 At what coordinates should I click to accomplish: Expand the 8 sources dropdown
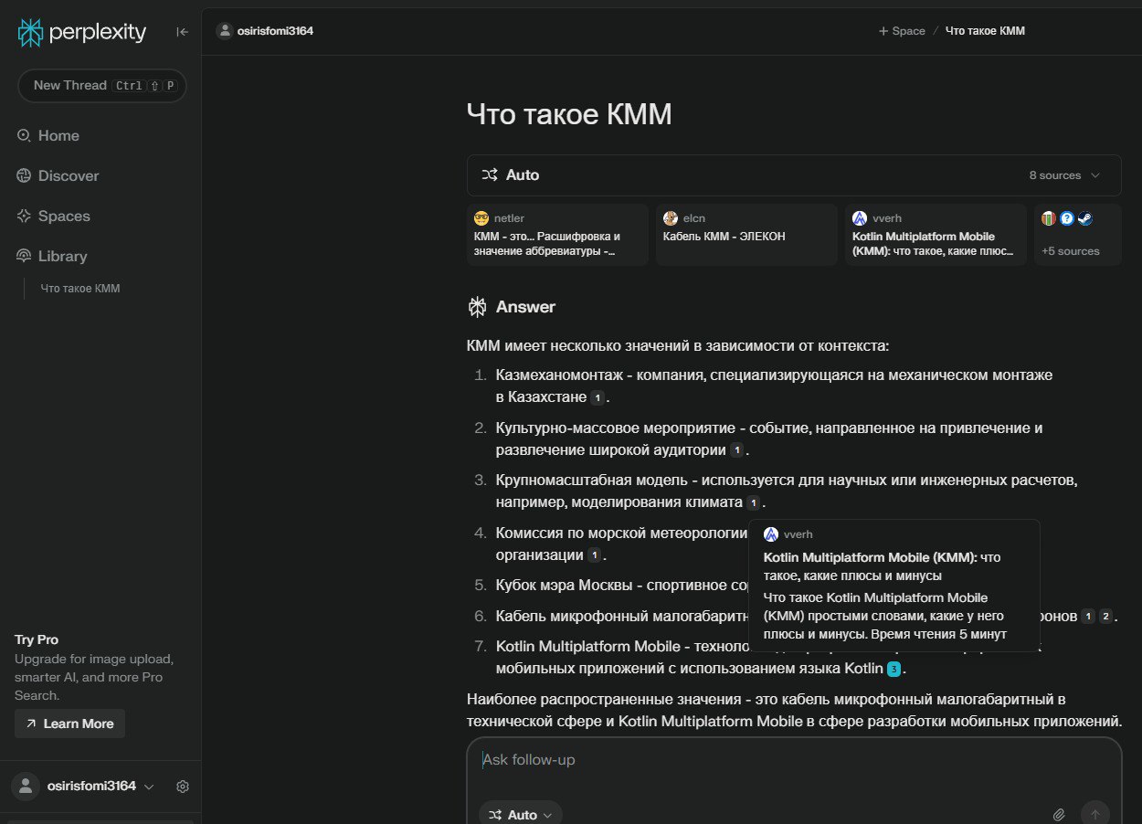(x=1063, y=174)
